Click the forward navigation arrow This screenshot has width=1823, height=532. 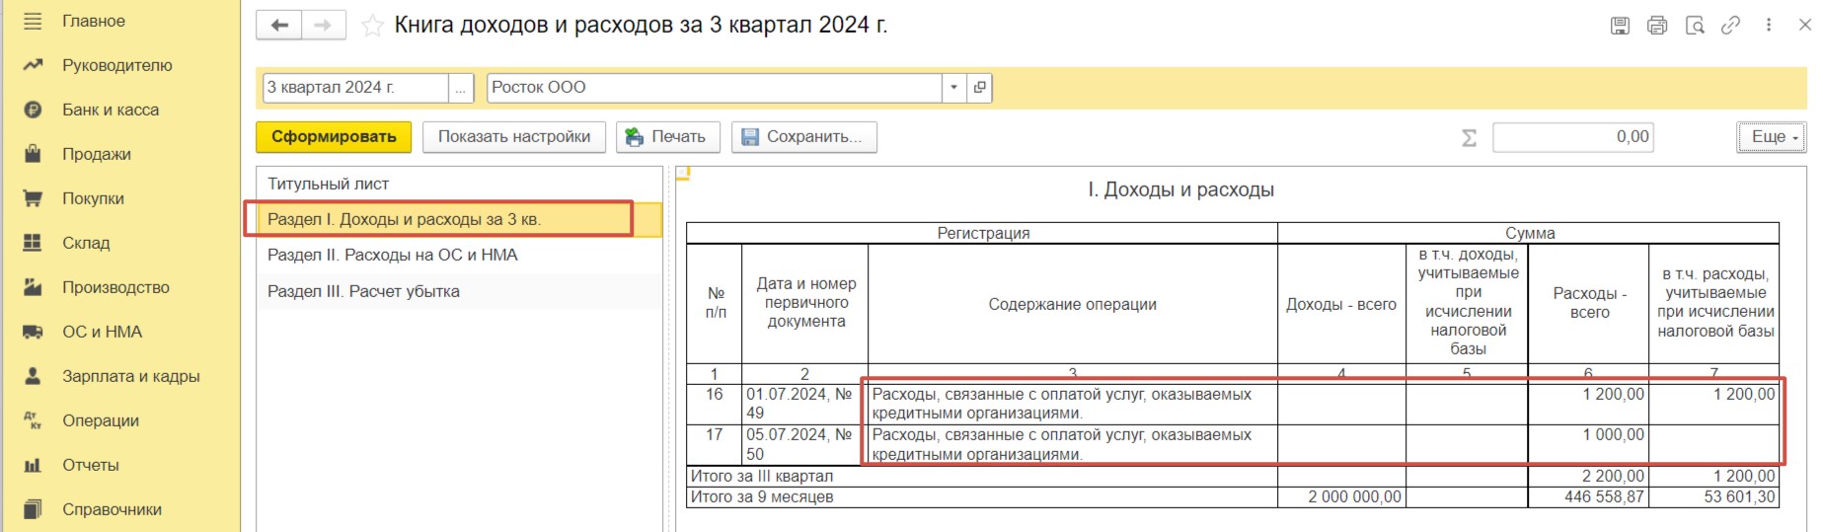[323, 25]
